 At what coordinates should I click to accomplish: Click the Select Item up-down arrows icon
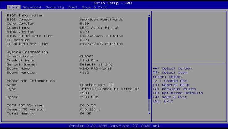[155, 73]
